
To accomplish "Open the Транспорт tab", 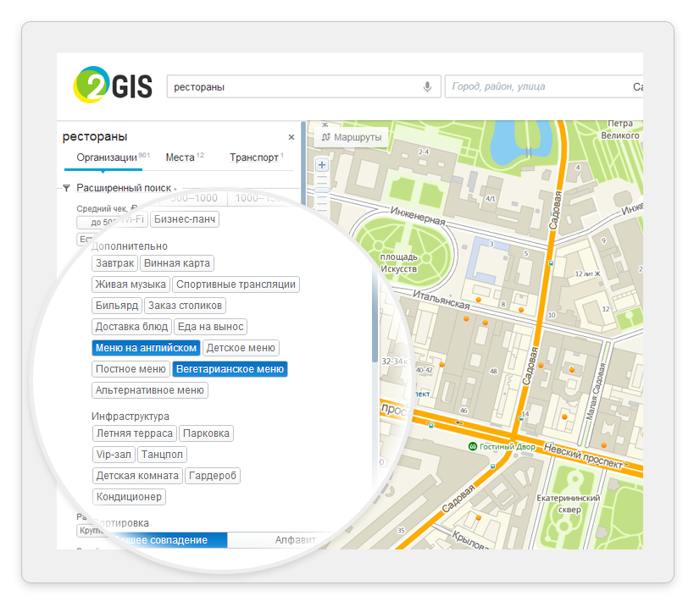I will pyautogui.click(x=254, y=157).
